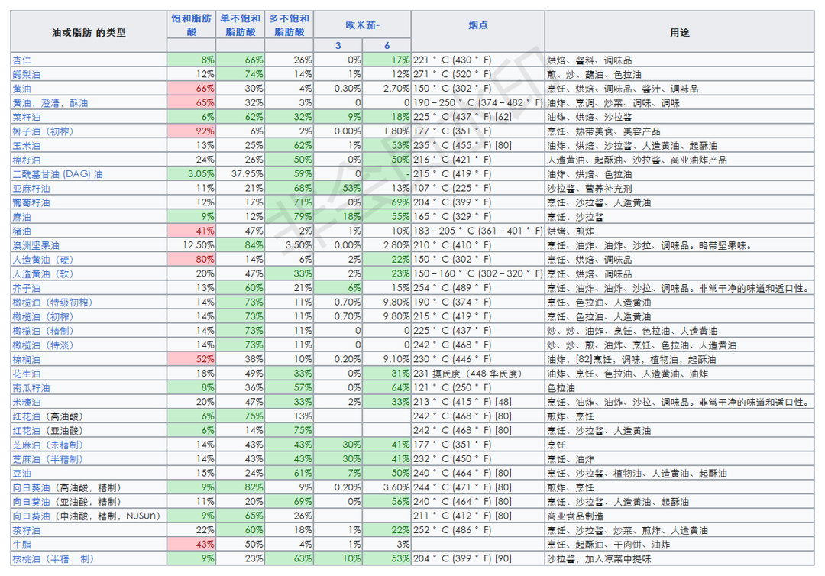Image resolution: width=825 pixels, height=576 pixels.
Task: Open the 橄榄油（初榨）link
Action: pos(43,316)
